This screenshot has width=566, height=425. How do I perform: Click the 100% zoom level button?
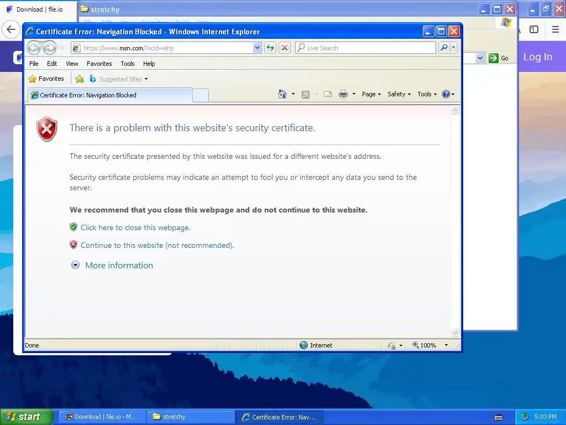[x=424, y=345]
